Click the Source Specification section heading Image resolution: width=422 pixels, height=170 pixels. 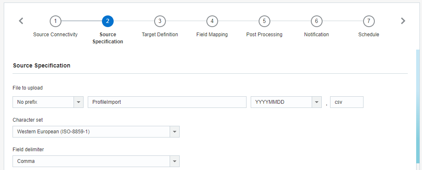click(41, 65)
